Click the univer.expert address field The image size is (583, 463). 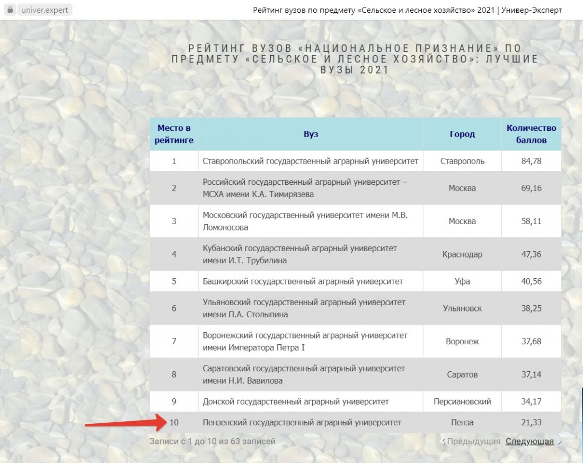pos(45,10)
